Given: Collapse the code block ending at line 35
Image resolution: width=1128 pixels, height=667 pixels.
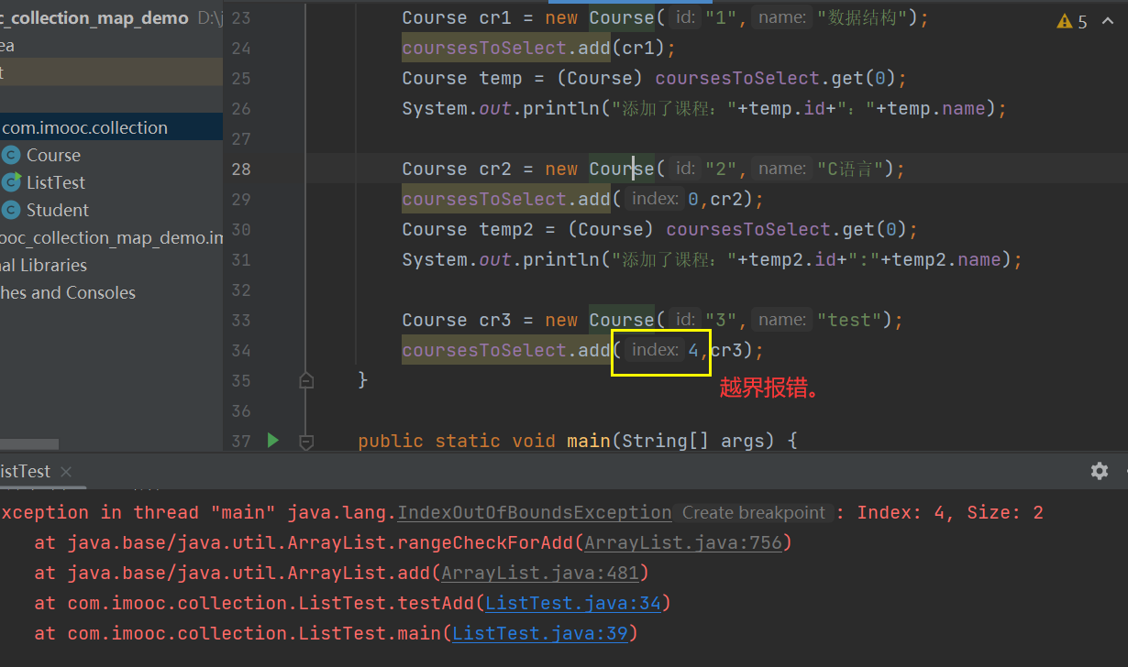Looking at the screenshot, I should pyautogui.click(x=306, y=379).
